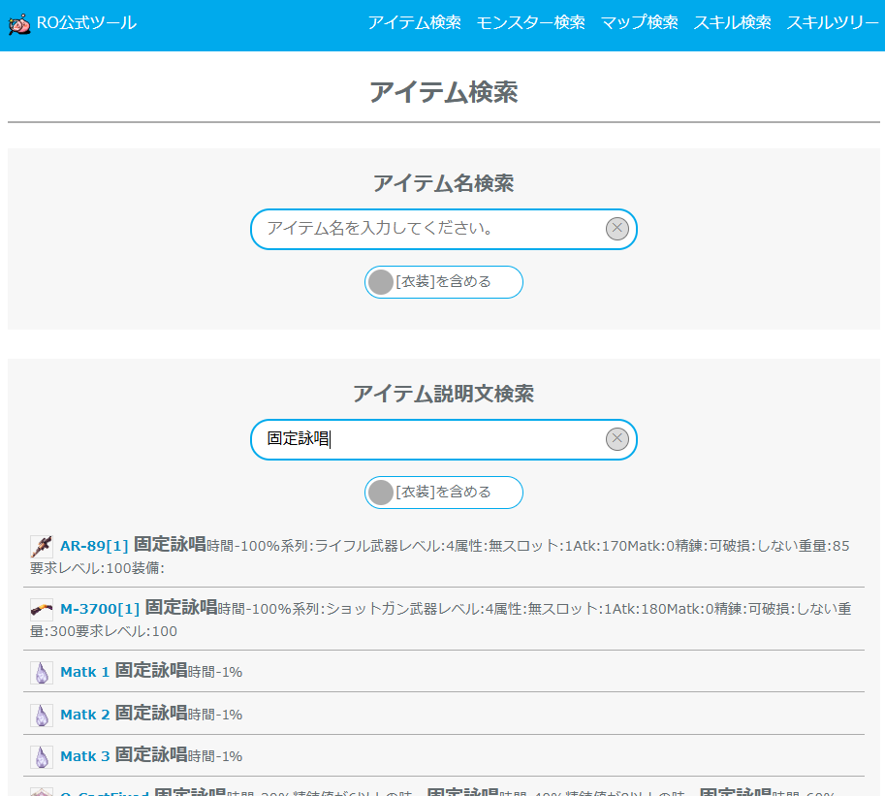This screenshot has width=885, height=796.
Task: Open the アイテム検索 menu item
Action: click(414, 22)
